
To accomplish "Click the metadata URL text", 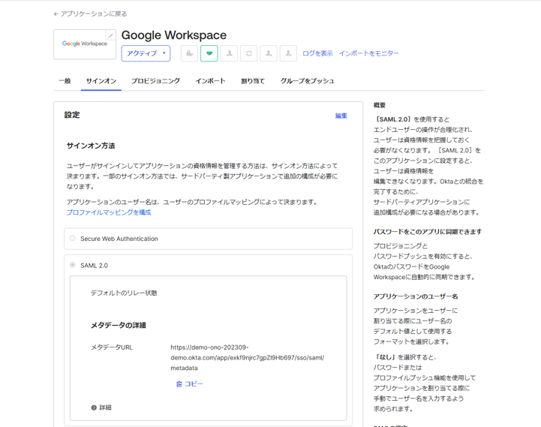I will (248, 358).
